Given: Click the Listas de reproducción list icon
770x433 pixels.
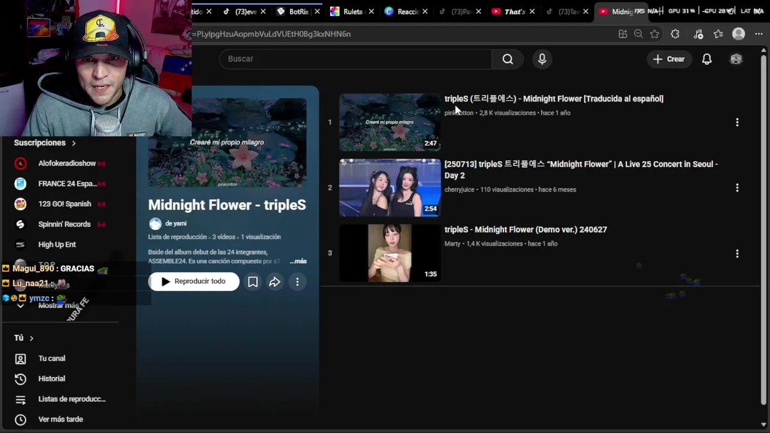Looking at the screenshot, I should coord(20,399).
